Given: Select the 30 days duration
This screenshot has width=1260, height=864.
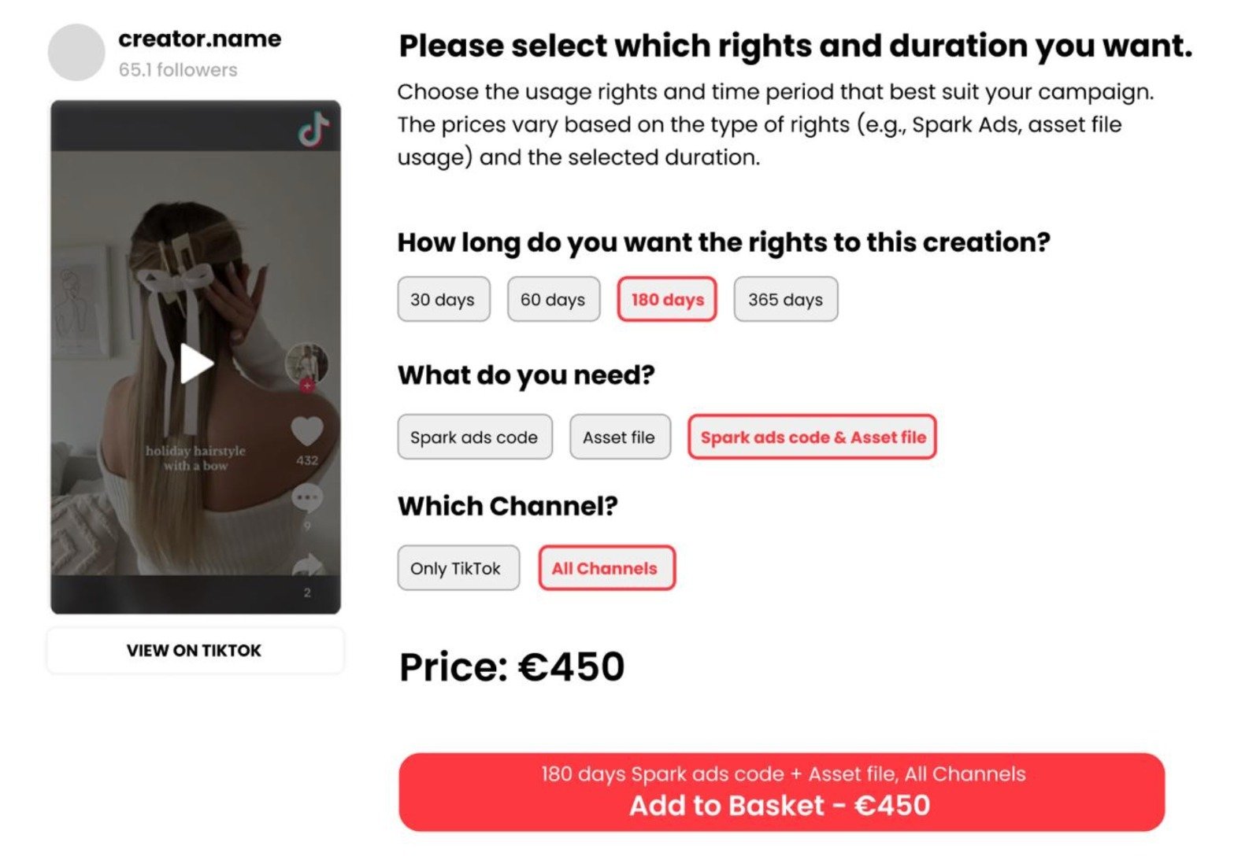Looking at the screenshot, I should [x=443, y=300].
